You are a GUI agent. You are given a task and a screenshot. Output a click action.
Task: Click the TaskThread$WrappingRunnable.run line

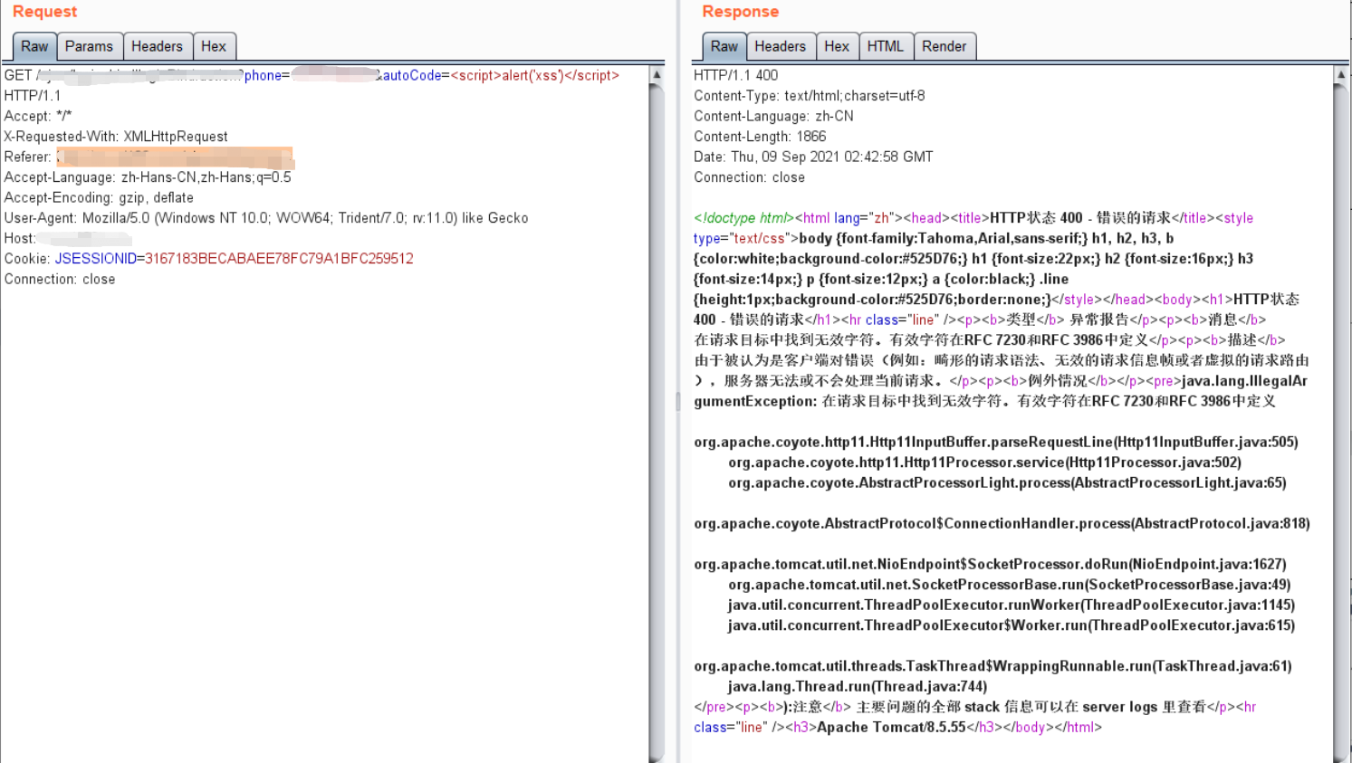pos(992,666)
